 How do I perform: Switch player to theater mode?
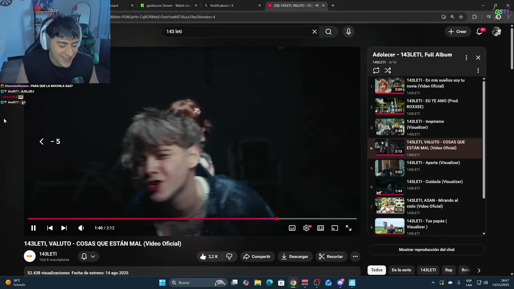point(320,228)
